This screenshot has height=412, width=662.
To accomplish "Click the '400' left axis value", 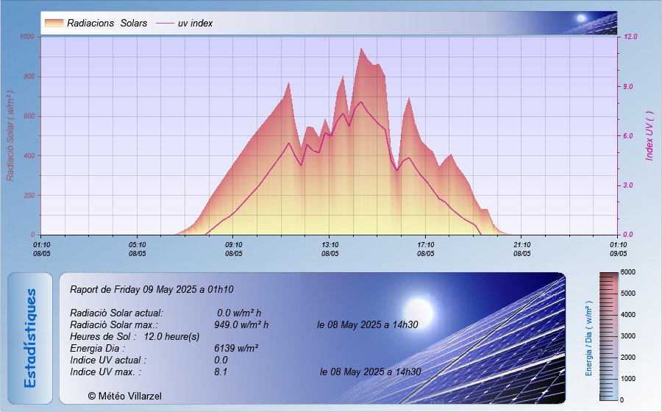I will click(x=29, y=156).
